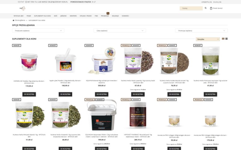Image resolution: width=241 pixels, height=150 pixels.
Task: Go to home icon in breadcrumb
Action: 13,20
